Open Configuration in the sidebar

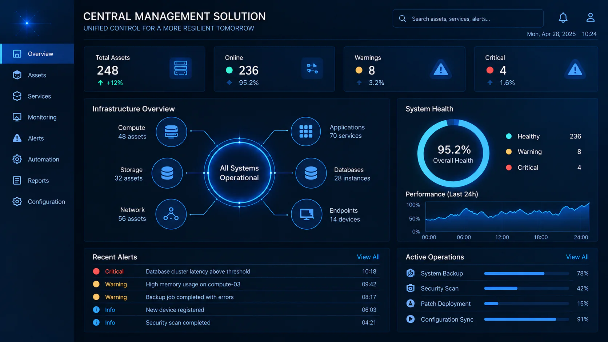point(37,201)
